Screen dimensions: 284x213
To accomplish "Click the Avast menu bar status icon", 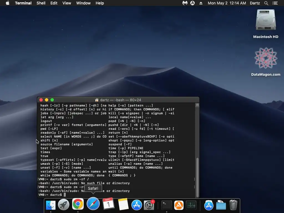I will tap(192, 3).
